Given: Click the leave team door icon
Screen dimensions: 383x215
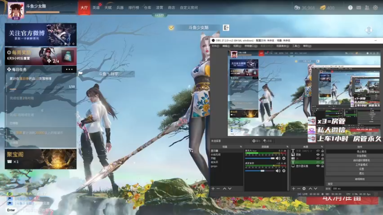Looking at the screenshot, I should (x=226, y=28).
